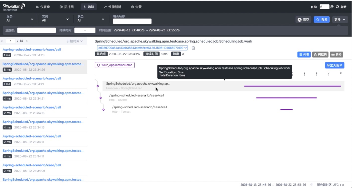Focus the 追踪ID trace ID input

point(36,30)
